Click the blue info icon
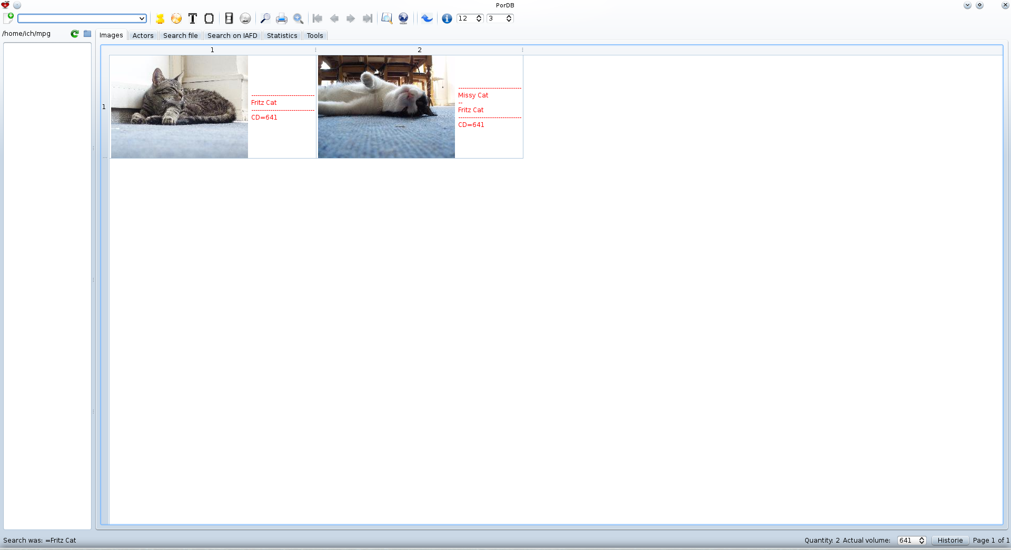This screenshot has width=1011, height=550. 447,18
